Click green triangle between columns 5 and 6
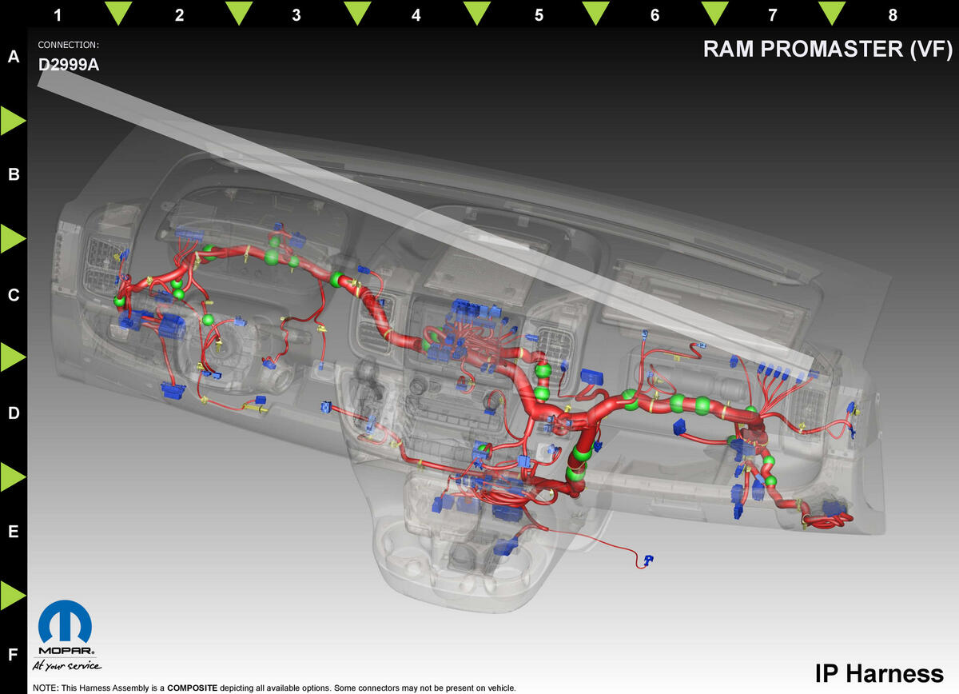Image resolution: width=959 pixels, height=694 pixels. click(x=595, y=12)
